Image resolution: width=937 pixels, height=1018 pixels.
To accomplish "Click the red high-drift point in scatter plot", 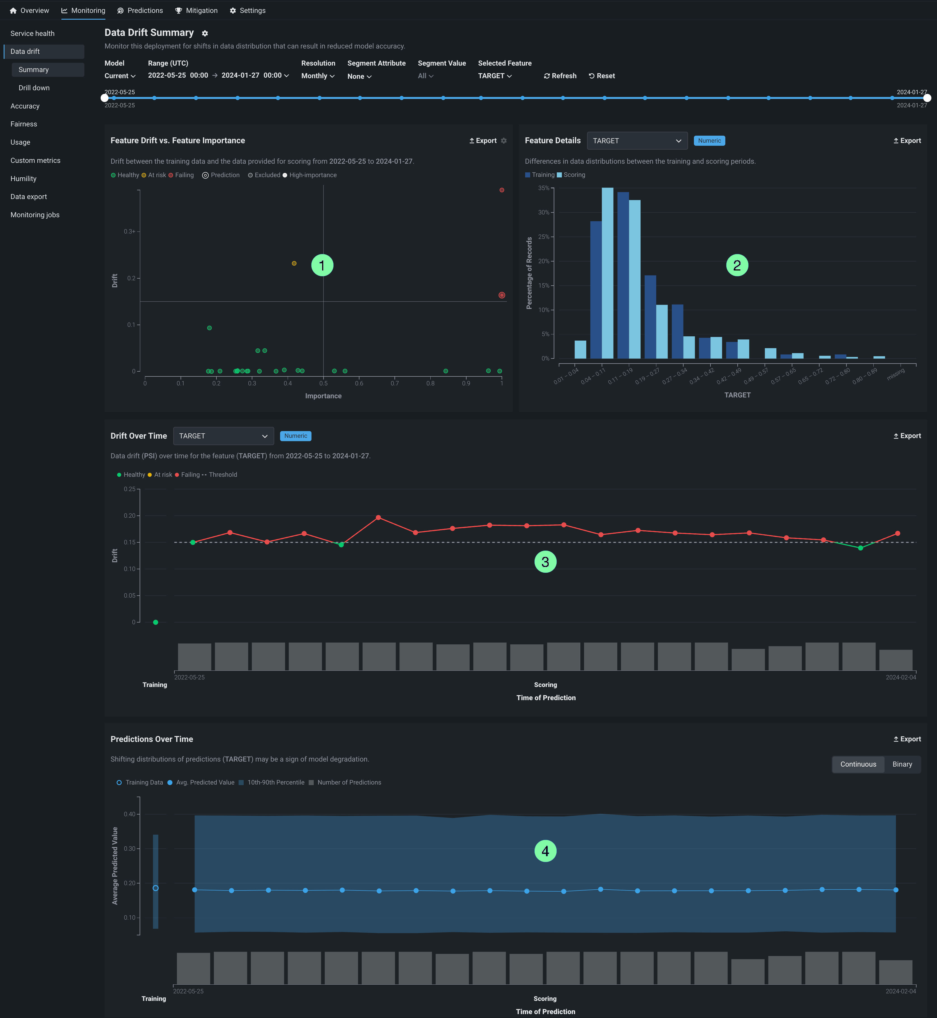I will (x=502, y=190).
